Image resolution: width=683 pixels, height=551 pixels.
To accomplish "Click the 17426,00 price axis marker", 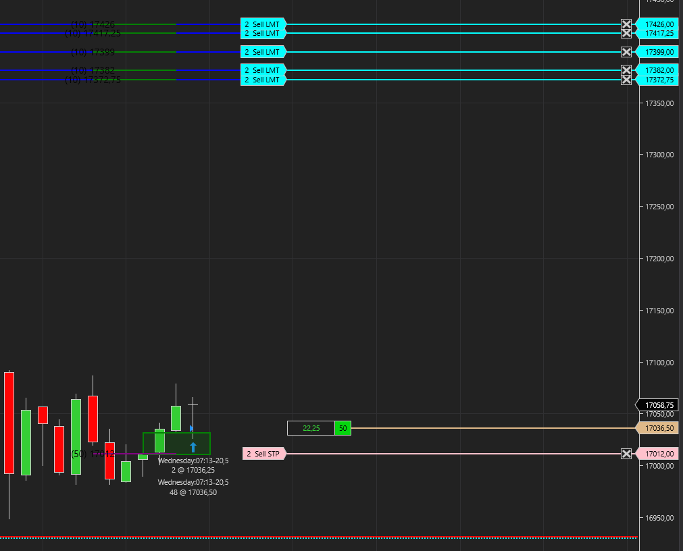I will (x=657, y=24).
